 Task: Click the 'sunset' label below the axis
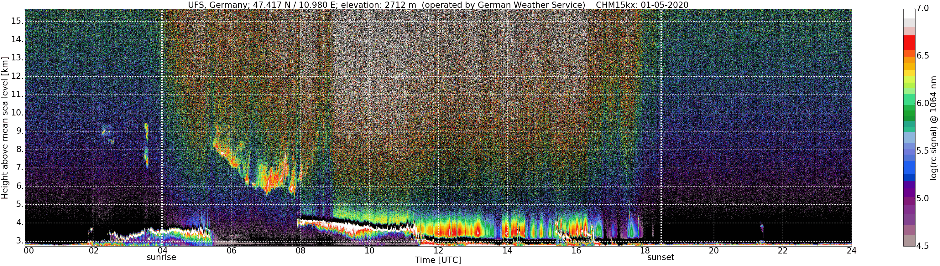pyautogui.click(x=661, y=257)
